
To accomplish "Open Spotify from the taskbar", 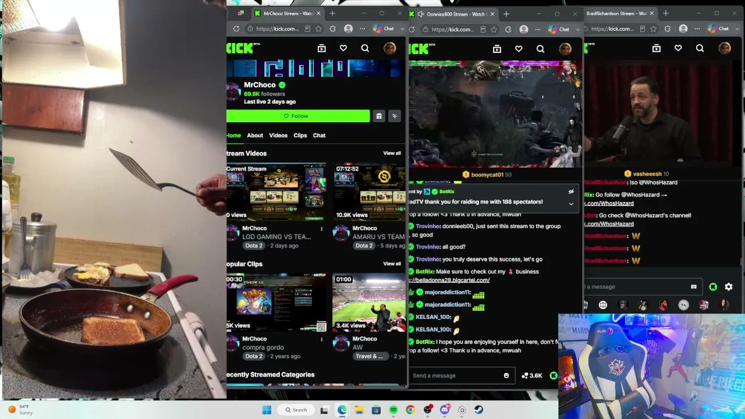I will [393, 410].
